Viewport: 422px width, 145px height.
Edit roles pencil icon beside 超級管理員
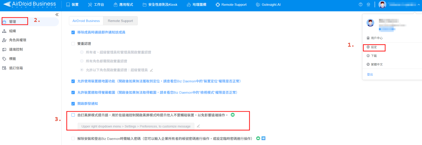pyautogui.click(x=151, y=70)
